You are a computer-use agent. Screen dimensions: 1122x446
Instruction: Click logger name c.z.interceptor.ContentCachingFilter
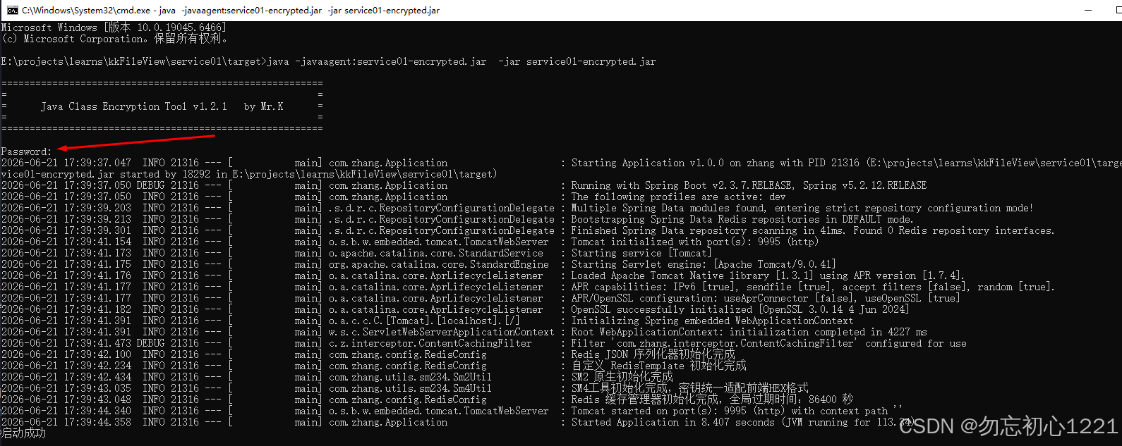click(x=430, y=343)
